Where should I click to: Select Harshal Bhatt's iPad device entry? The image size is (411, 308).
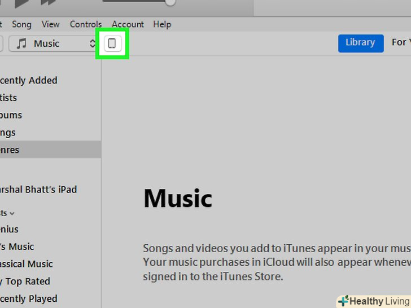(38, 190)
